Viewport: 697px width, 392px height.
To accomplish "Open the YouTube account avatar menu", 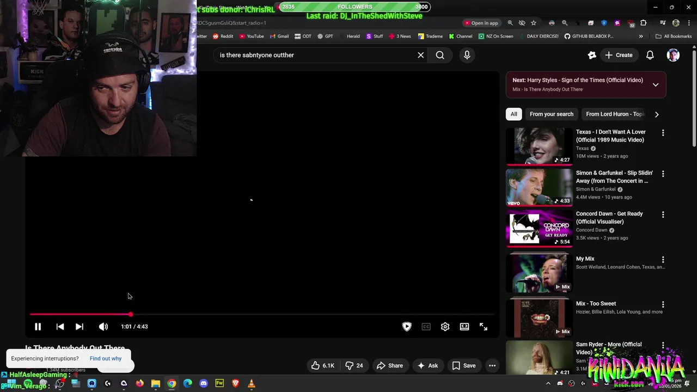I will coord(673,55).
